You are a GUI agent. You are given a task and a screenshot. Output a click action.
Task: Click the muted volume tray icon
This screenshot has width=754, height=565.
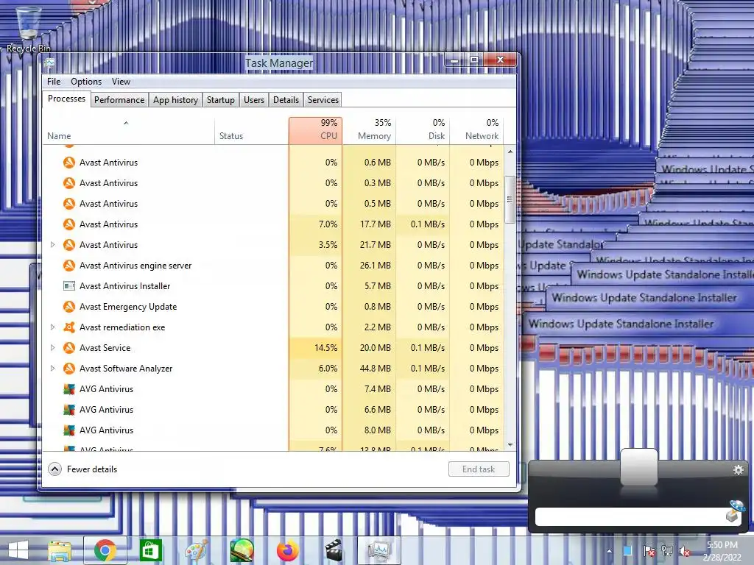685,551
